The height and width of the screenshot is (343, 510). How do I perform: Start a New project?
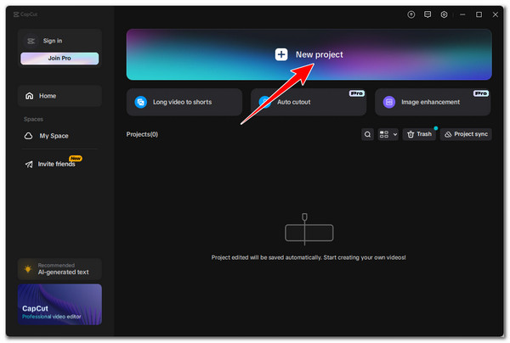coord(309,54)
